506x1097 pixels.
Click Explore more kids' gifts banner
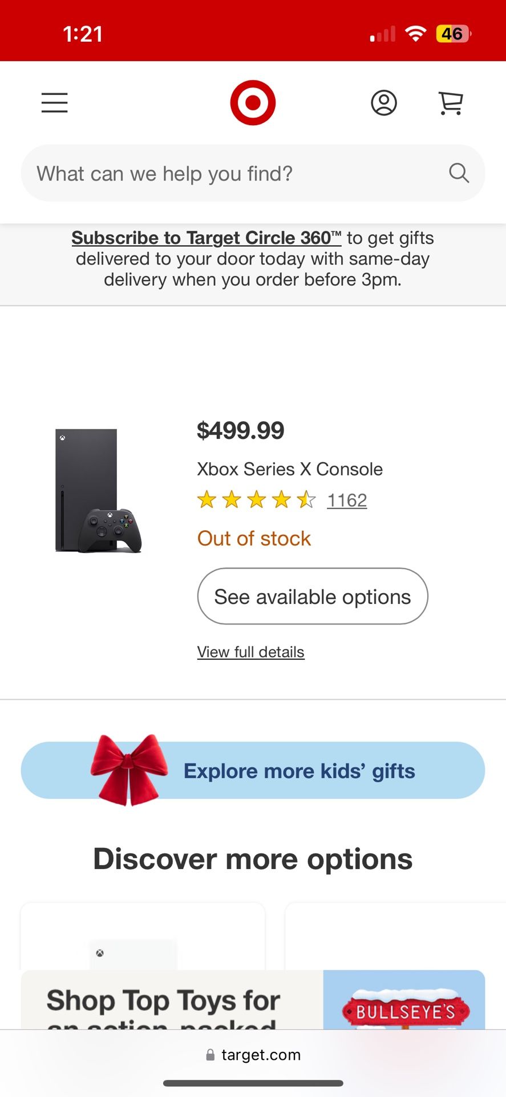[x=299, y=770]
